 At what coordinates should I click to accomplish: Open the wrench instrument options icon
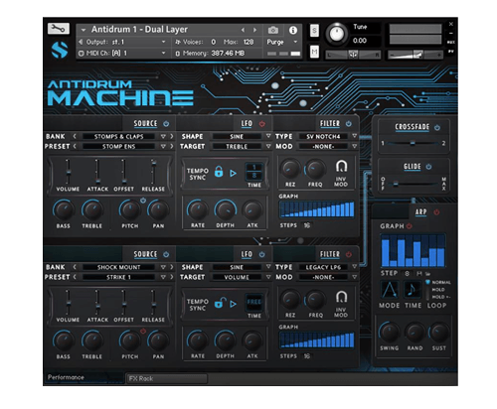[58, 29]
